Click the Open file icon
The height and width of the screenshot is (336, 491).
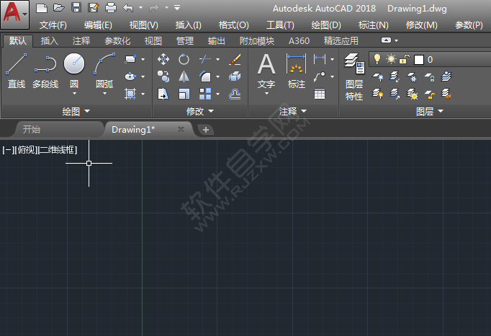click(x=59, y=8)
